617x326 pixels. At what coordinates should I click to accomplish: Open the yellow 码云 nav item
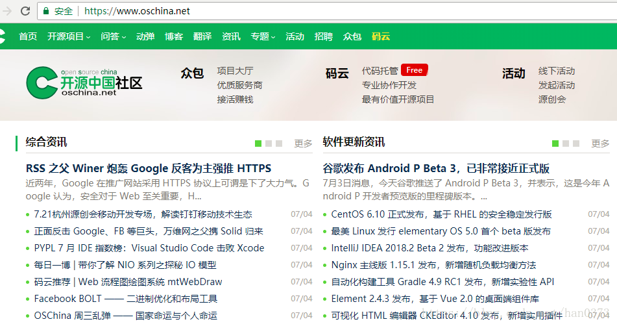click(380, 36)
